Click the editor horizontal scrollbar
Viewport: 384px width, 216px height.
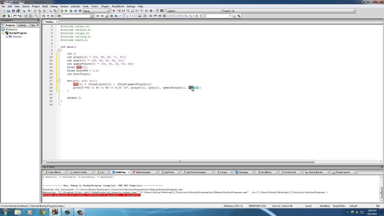(180, 161)
